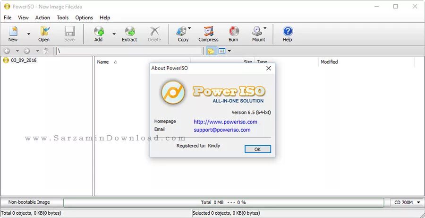The height and width of the screenshot is (218, 425).
Task: Click OK in About PowerISO dialog
Action: [257, 149]
